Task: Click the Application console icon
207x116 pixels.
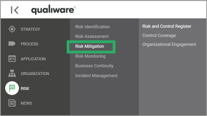Action: click(x=12, y=59)
